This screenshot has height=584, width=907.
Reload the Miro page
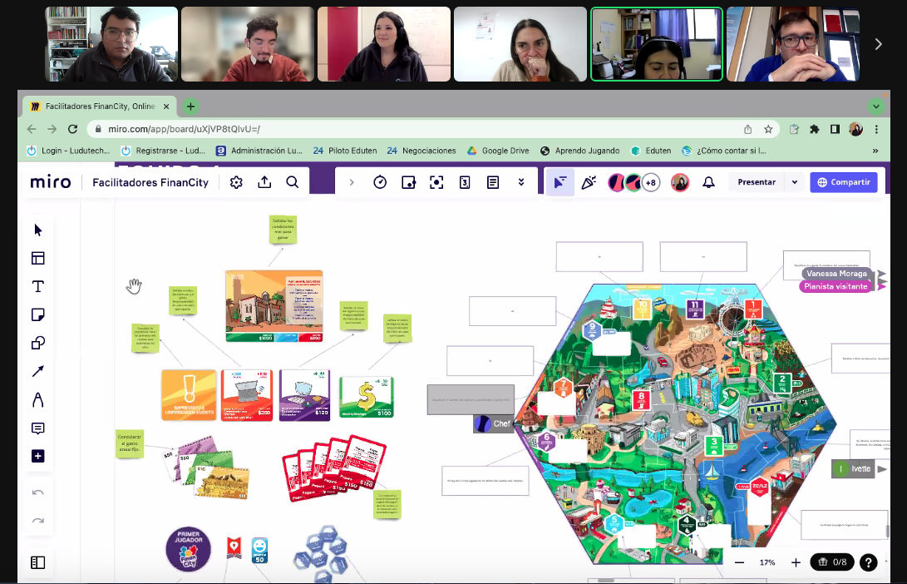(x=72, y=129)
